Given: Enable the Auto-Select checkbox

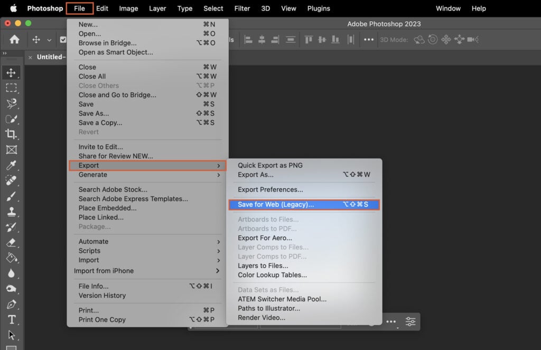Looking at the screenshot, I should pyautogui.click(x=64, y=39).
